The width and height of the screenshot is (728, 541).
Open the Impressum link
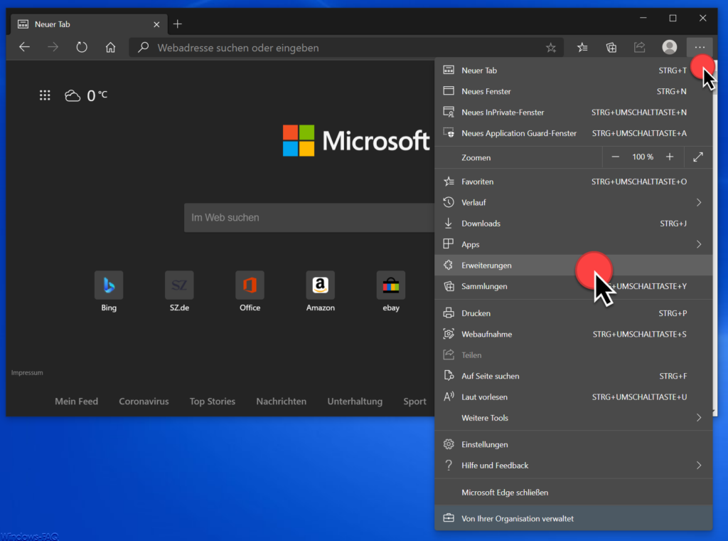pyautogui.click(x=27, y=373)
